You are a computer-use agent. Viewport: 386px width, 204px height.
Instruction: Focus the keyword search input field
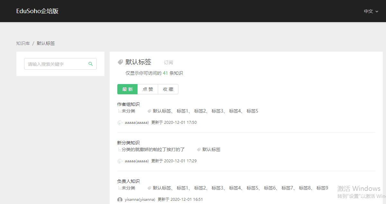tap(56, 64)
